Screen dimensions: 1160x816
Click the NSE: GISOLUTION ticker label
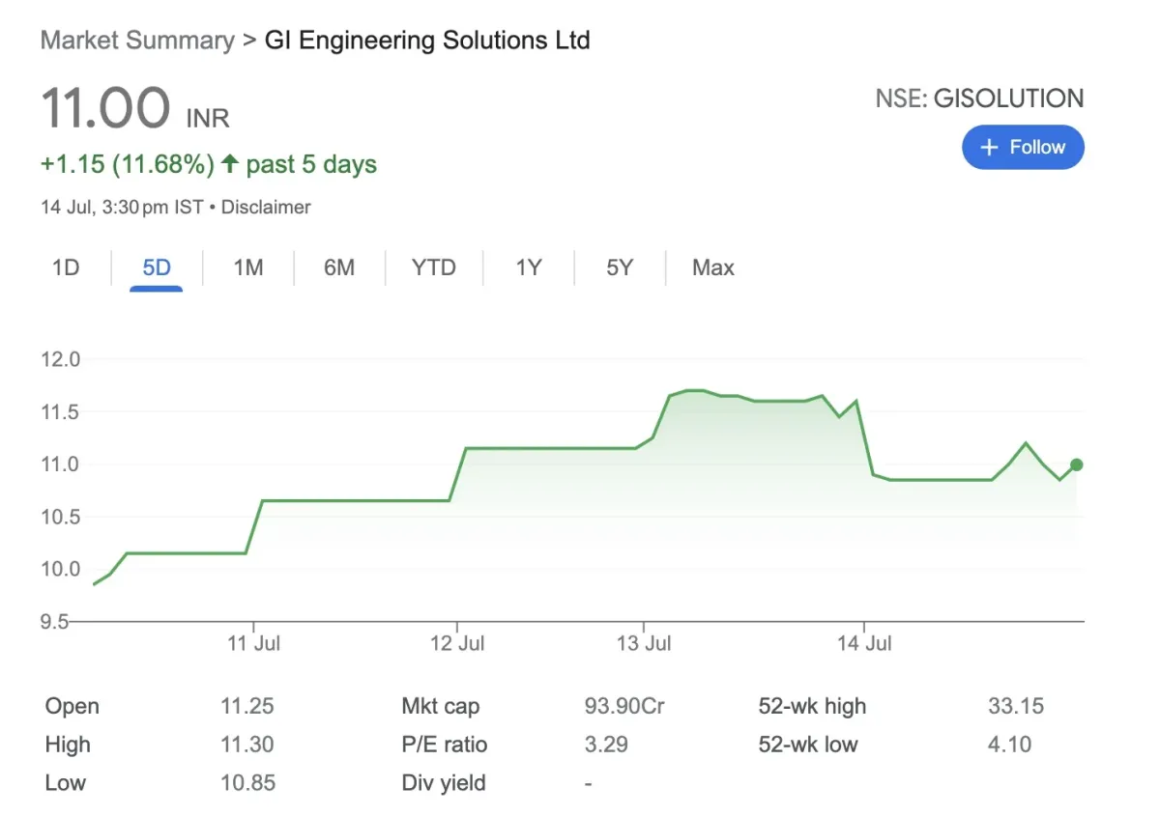(980, 98)
